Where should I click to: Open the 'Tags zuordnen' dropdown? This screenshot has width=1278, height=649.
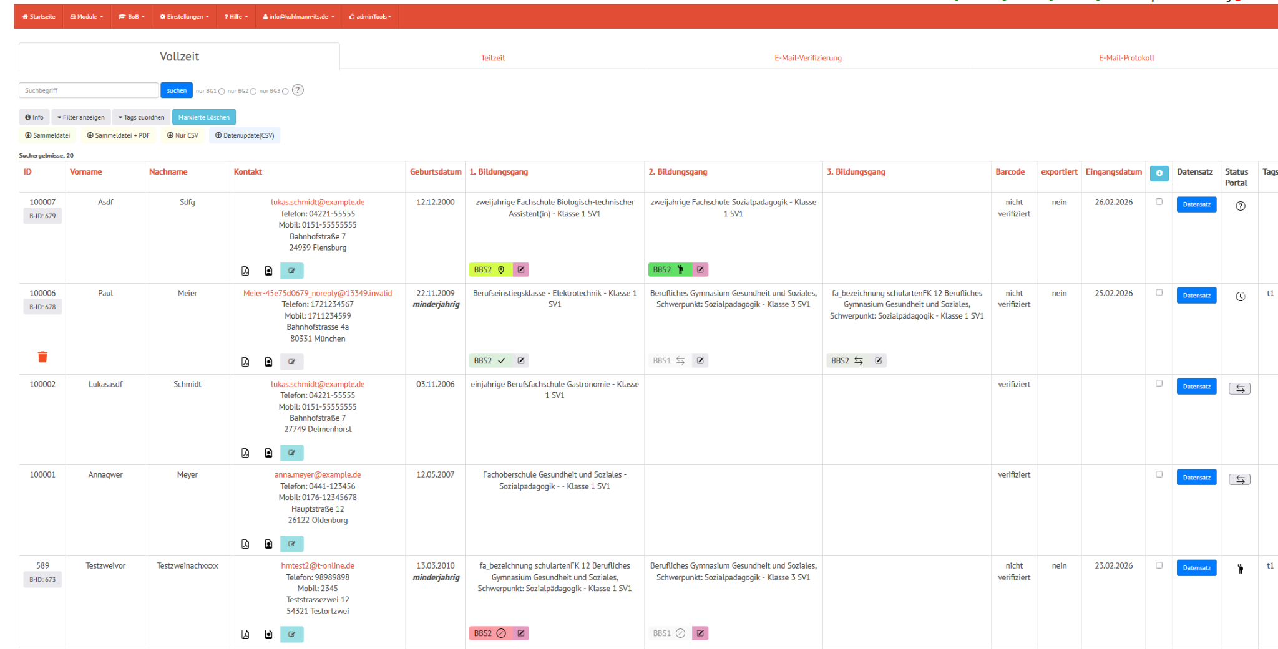[142, 117]
